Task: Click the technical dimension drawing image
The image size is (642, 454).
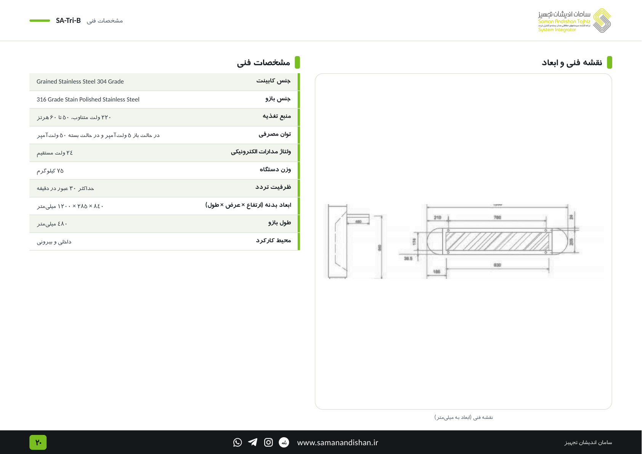Action: pos(464,241)
